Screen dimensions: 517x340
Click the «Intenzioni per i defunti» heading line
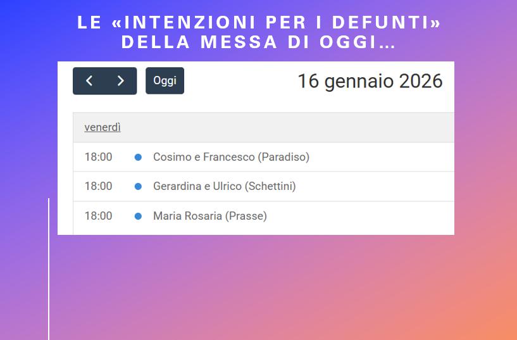[x=259, y=22]
